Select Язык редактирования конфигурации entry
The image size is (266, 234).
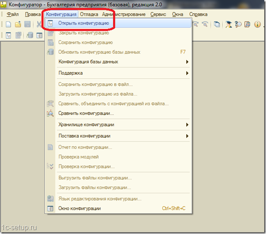[118, 198]
